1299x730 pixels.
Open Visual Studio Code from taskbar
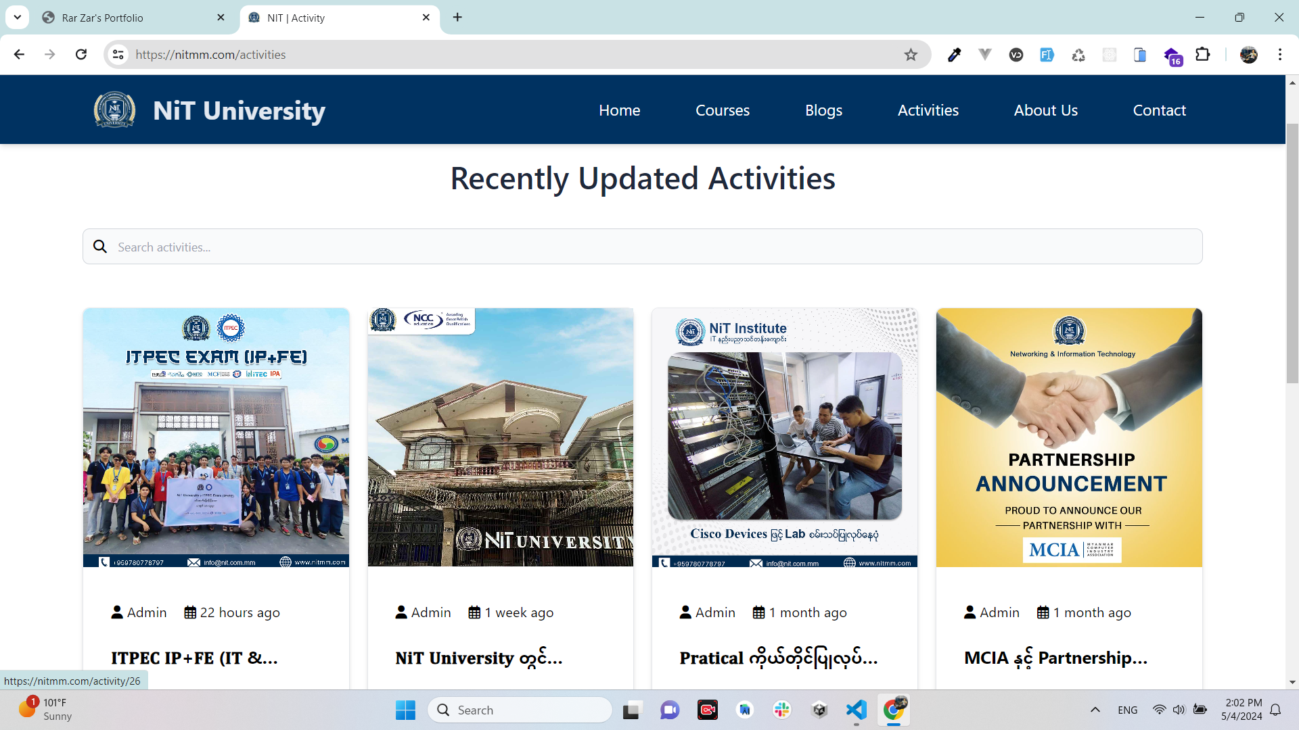pos(857,710)
